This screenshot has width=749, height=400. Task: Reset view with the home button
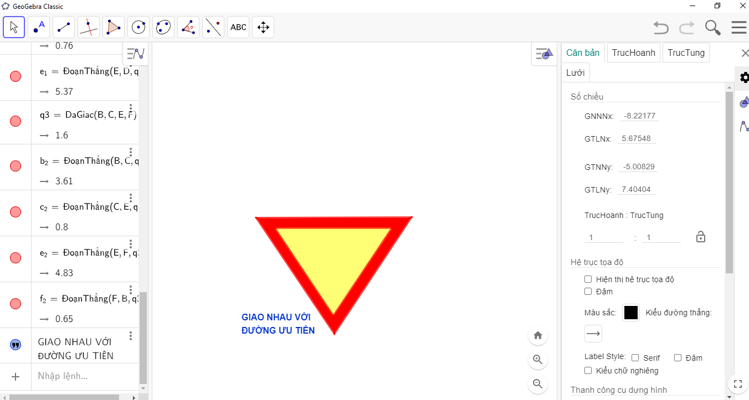pos(537,335)
